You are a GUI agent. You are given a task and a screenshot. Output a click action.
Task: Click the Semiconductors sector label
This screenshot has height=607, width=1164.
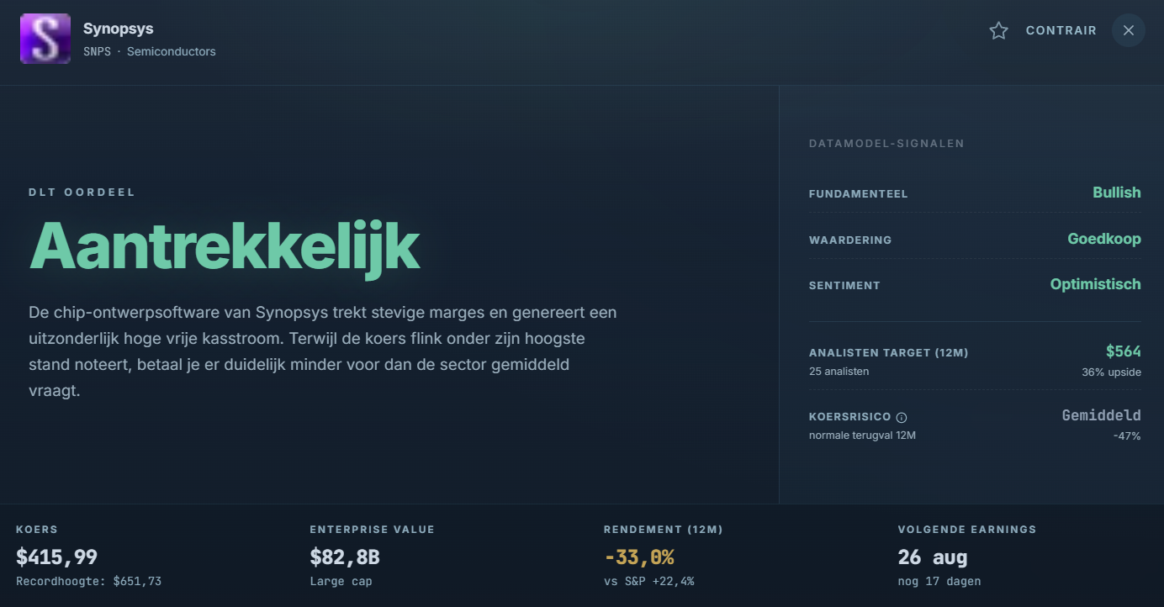point(172,51)
